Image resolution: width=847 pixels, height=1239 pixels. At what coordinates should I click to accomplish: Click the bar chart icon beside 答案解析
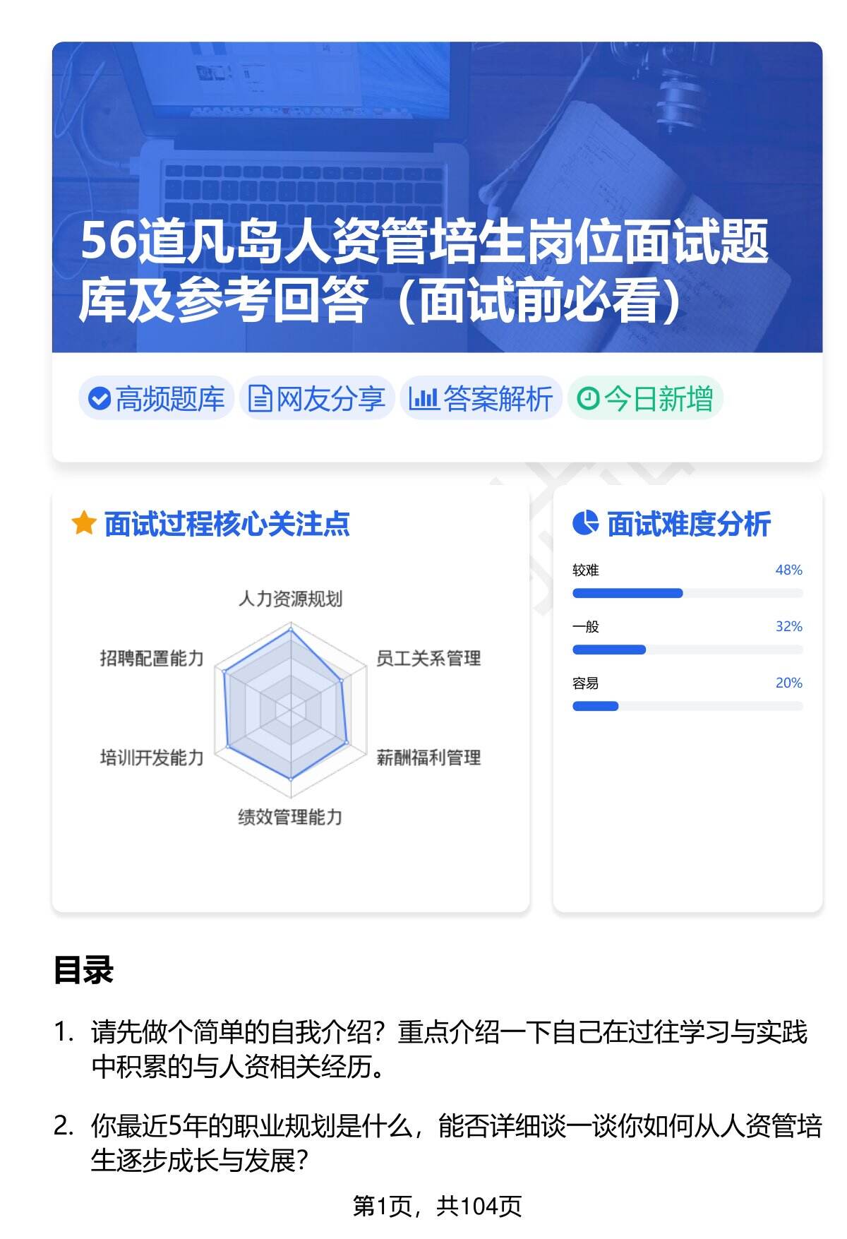tap(423, 399)
